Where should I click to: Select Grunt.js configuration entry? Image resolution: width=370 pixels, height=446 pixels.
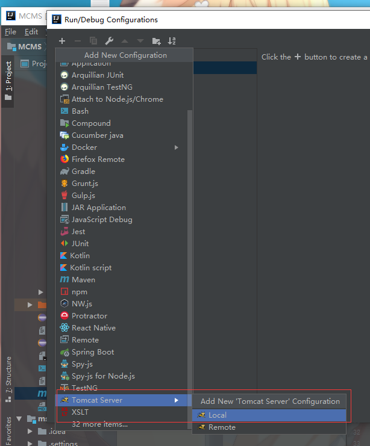(122, 184)
